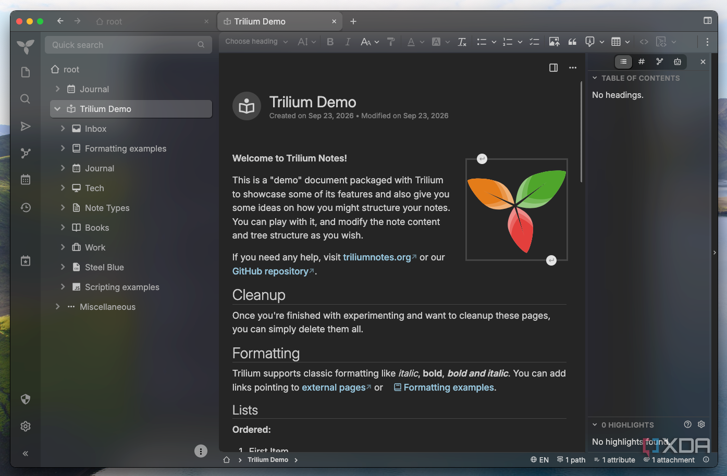Toggle the window sidebar layout button

[707, 21]
